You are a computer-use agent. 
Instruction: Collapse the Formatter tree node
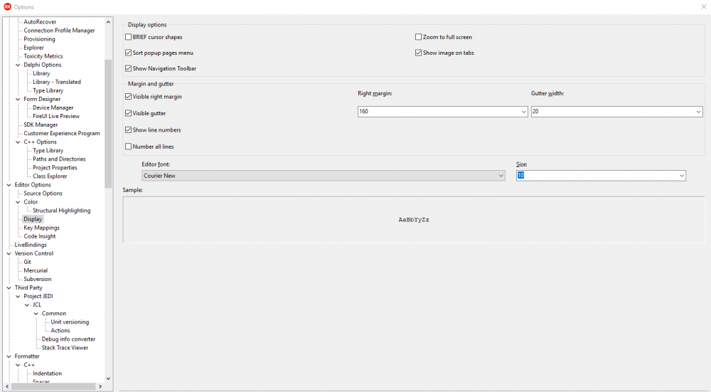(9, 356)
